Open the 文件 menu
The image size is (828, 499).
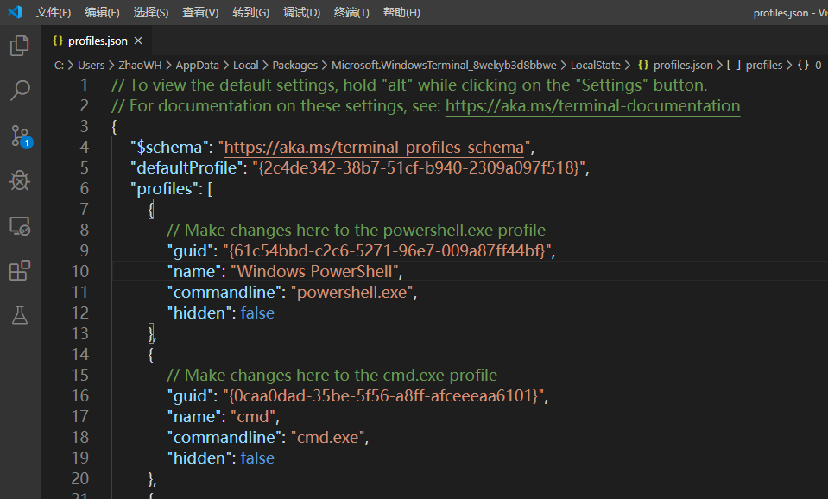(54, 12)
